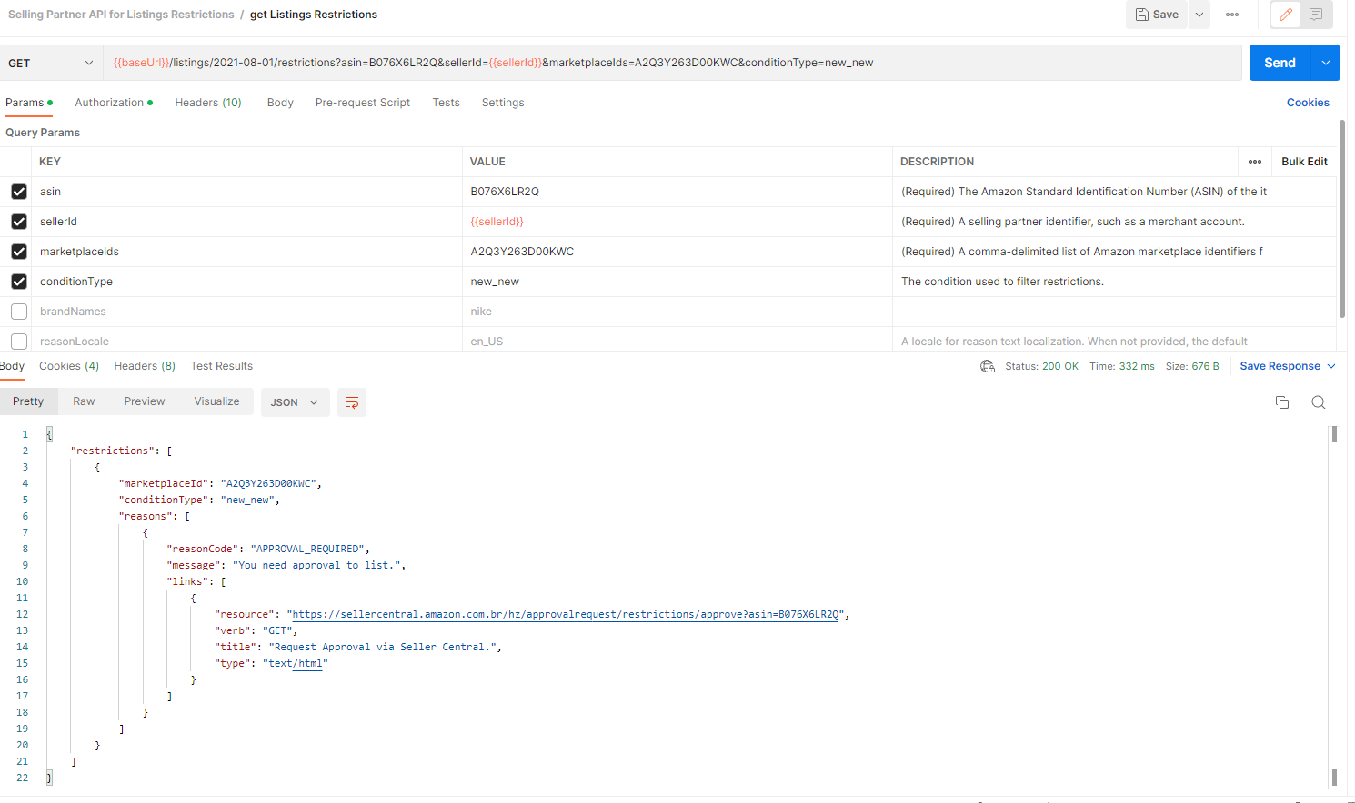Viewport: 1355px width, 803px height.
Task: Click the Size: 676 B indicator
Action: [x=1192, y=366]
